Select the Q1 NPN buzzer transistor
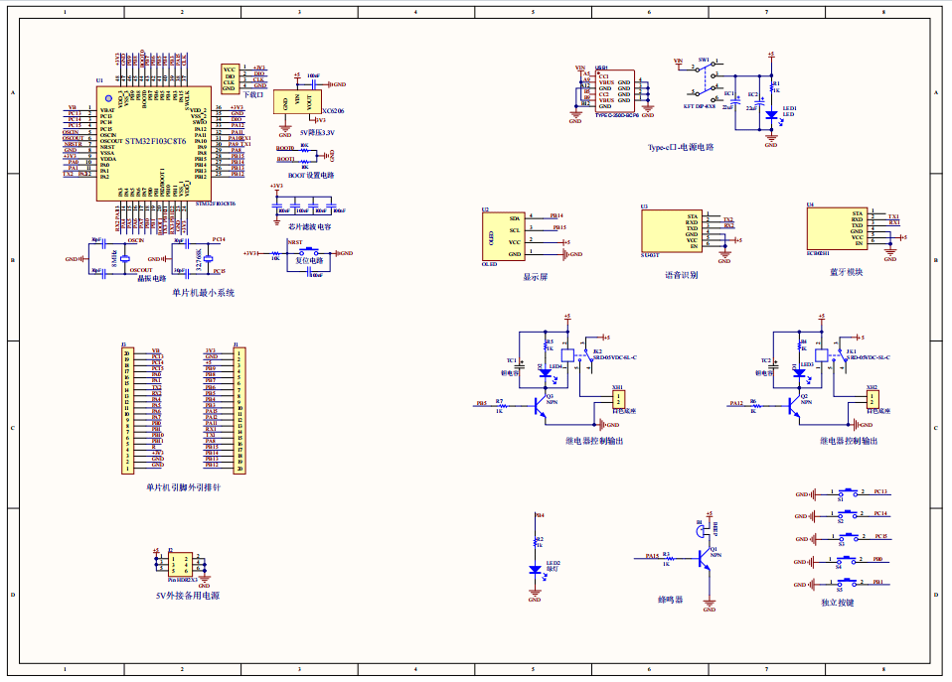 707,558
